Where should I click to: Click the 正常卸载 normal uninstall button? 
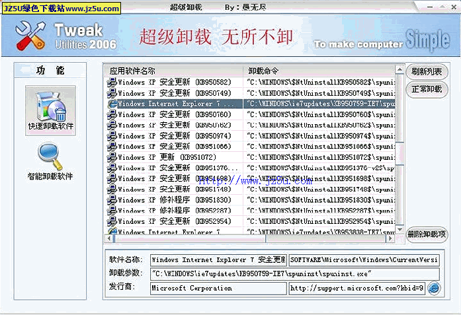[x=427, y=89]
